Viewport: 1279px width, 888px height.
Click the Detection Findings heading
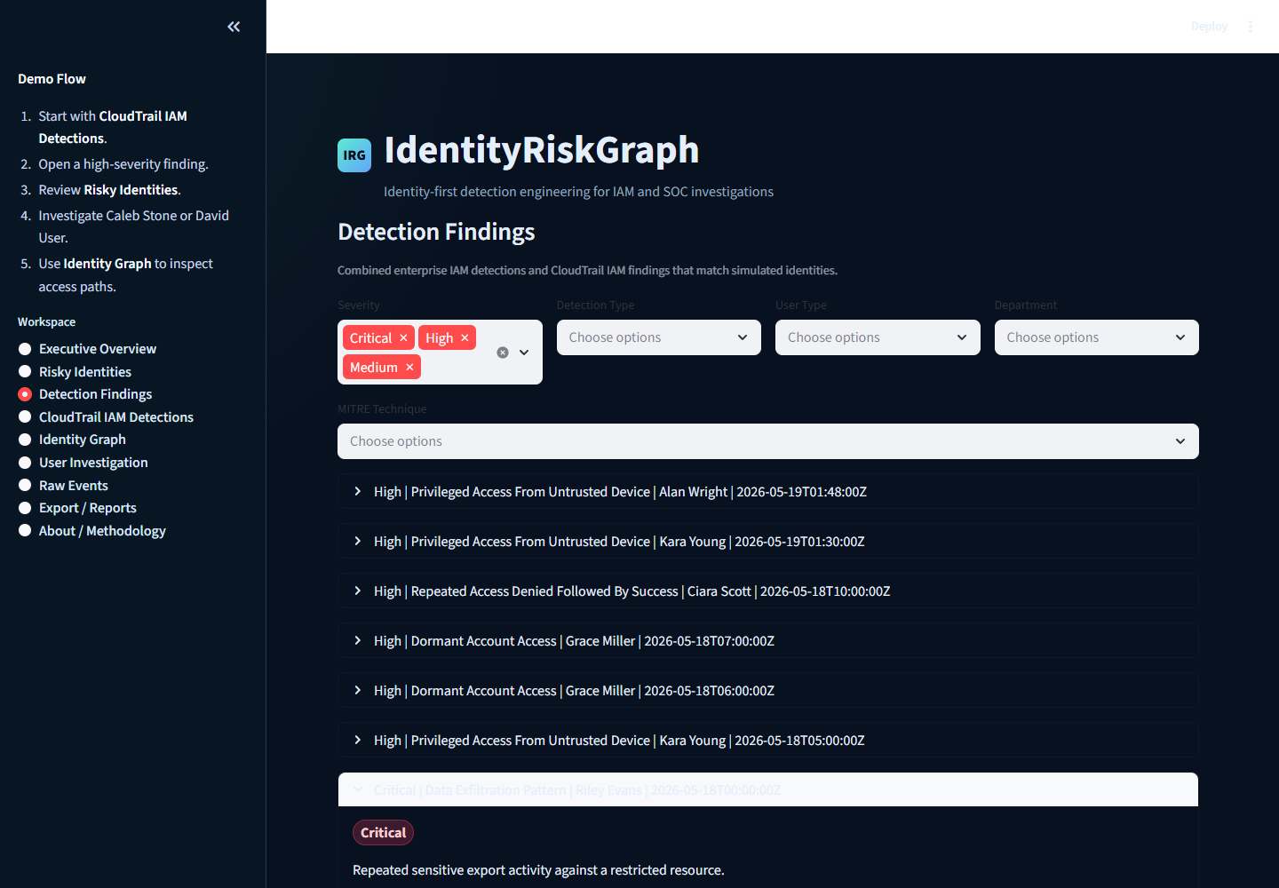(x=436, y=232)
